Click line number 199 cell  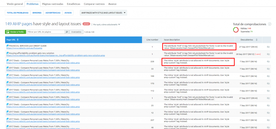tap(152, 76)
